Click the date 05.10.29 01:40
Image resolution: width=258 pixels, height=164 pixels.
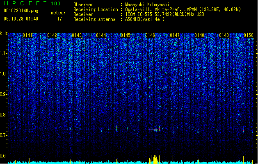point(21,19)
